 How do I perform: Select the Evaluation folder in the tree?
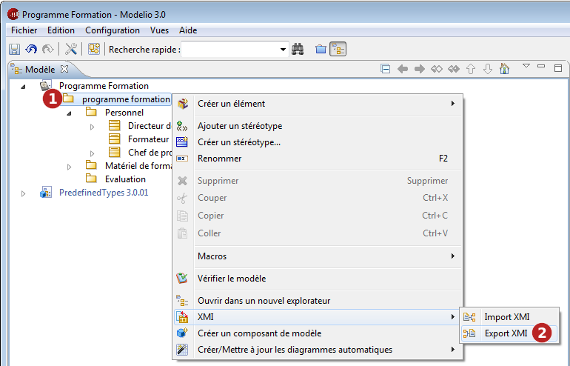pos(125,179)
